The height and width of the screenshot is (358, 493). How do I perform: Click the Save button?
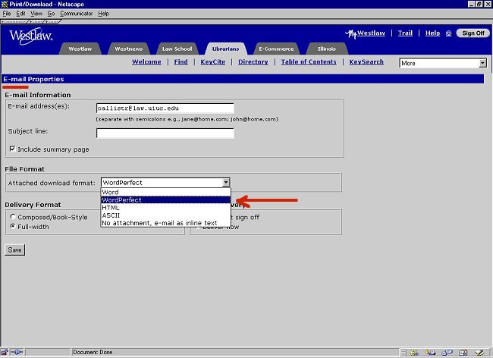coord(14,250)
